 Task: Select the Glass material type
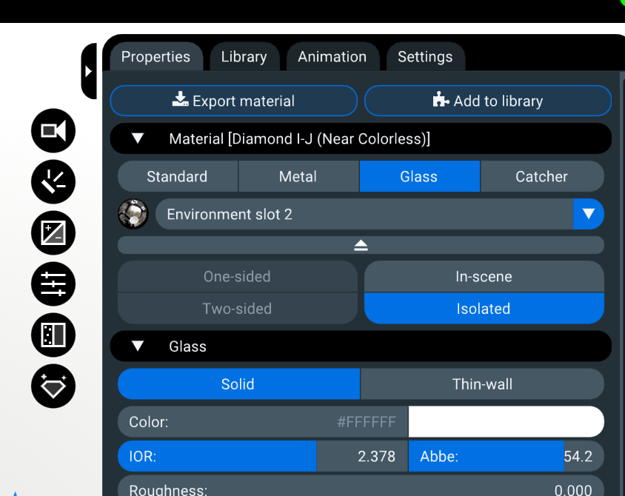[x=420, y=176]
